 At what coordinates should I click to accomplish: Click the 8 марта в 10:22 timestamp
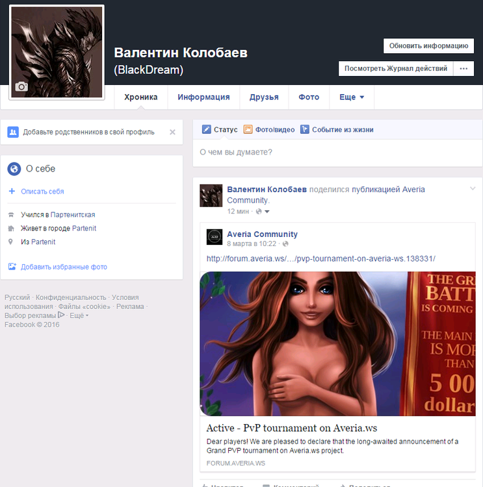252,243
